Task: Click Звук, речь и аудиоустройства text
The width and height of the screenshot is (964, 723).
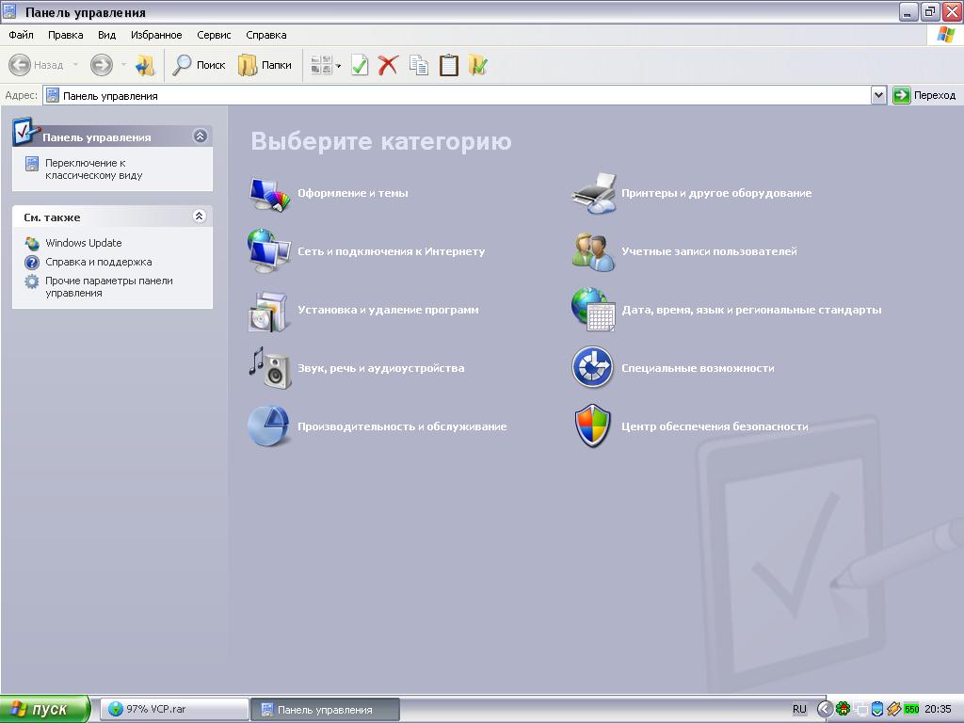Action: click(381, 368)
